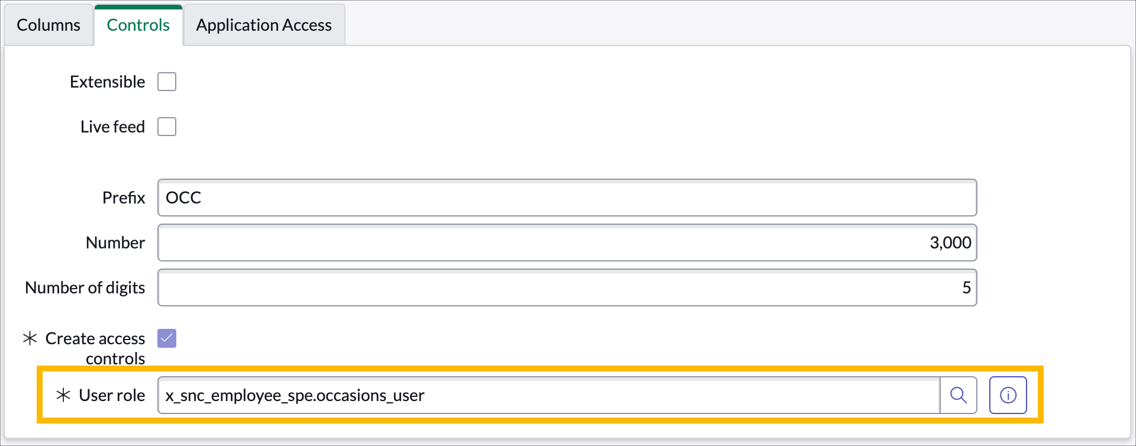Select the Controls tab
The image size is (1136, 446).
coord(138,25)
